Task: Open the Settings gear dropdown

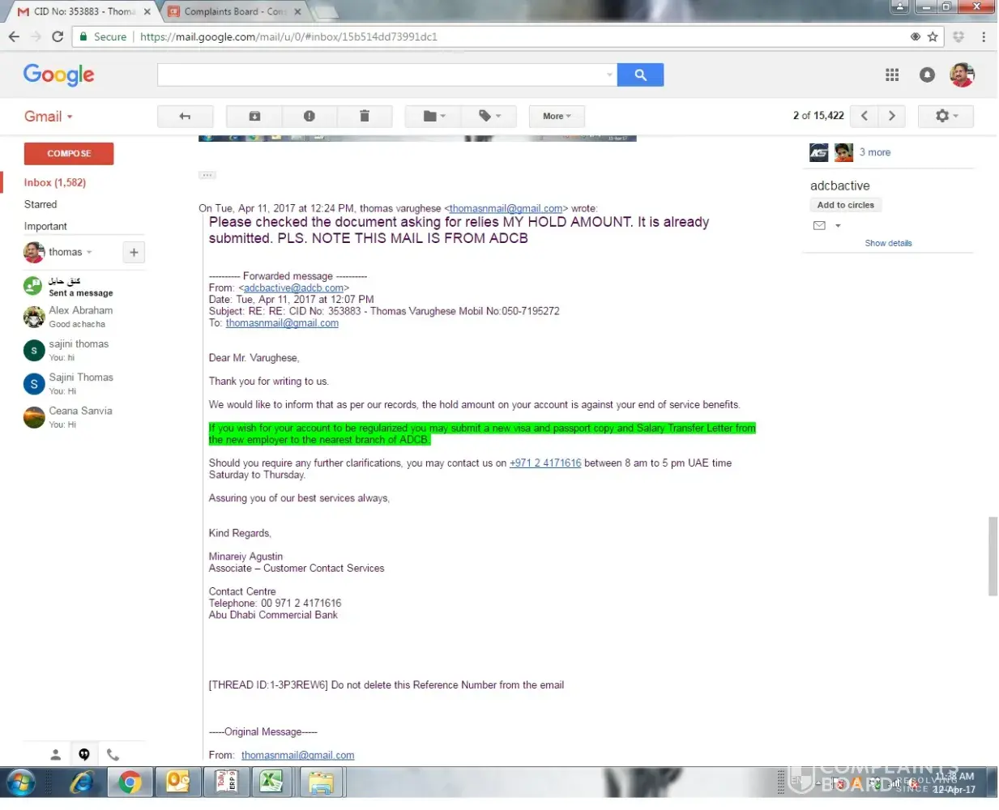Action: [946, 116]
